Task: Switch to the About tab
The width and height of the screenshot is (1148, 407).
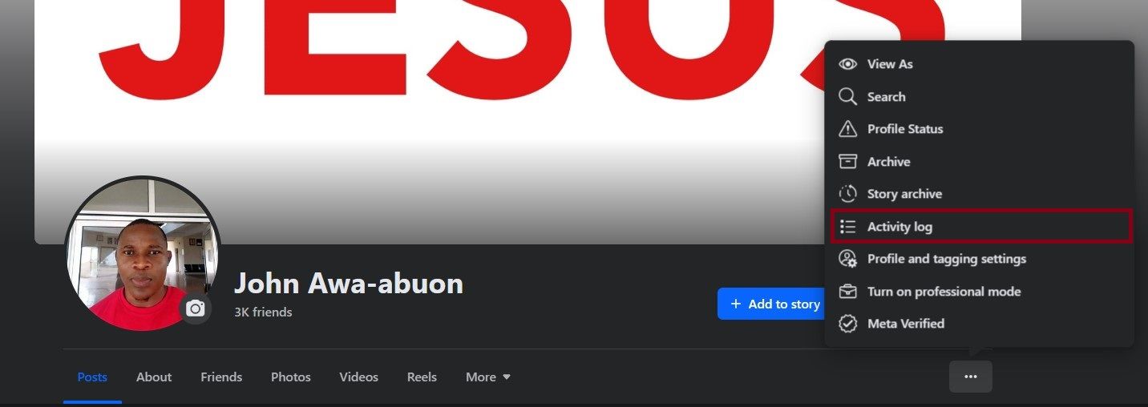Action: click(154, 377)
